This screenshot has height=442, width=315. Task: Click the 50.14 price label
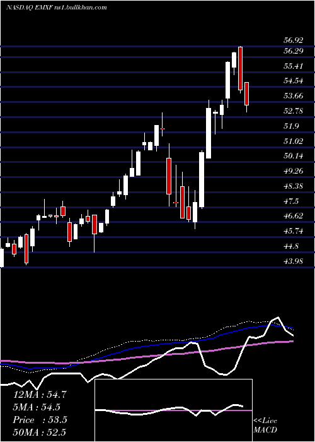(294, 156)
